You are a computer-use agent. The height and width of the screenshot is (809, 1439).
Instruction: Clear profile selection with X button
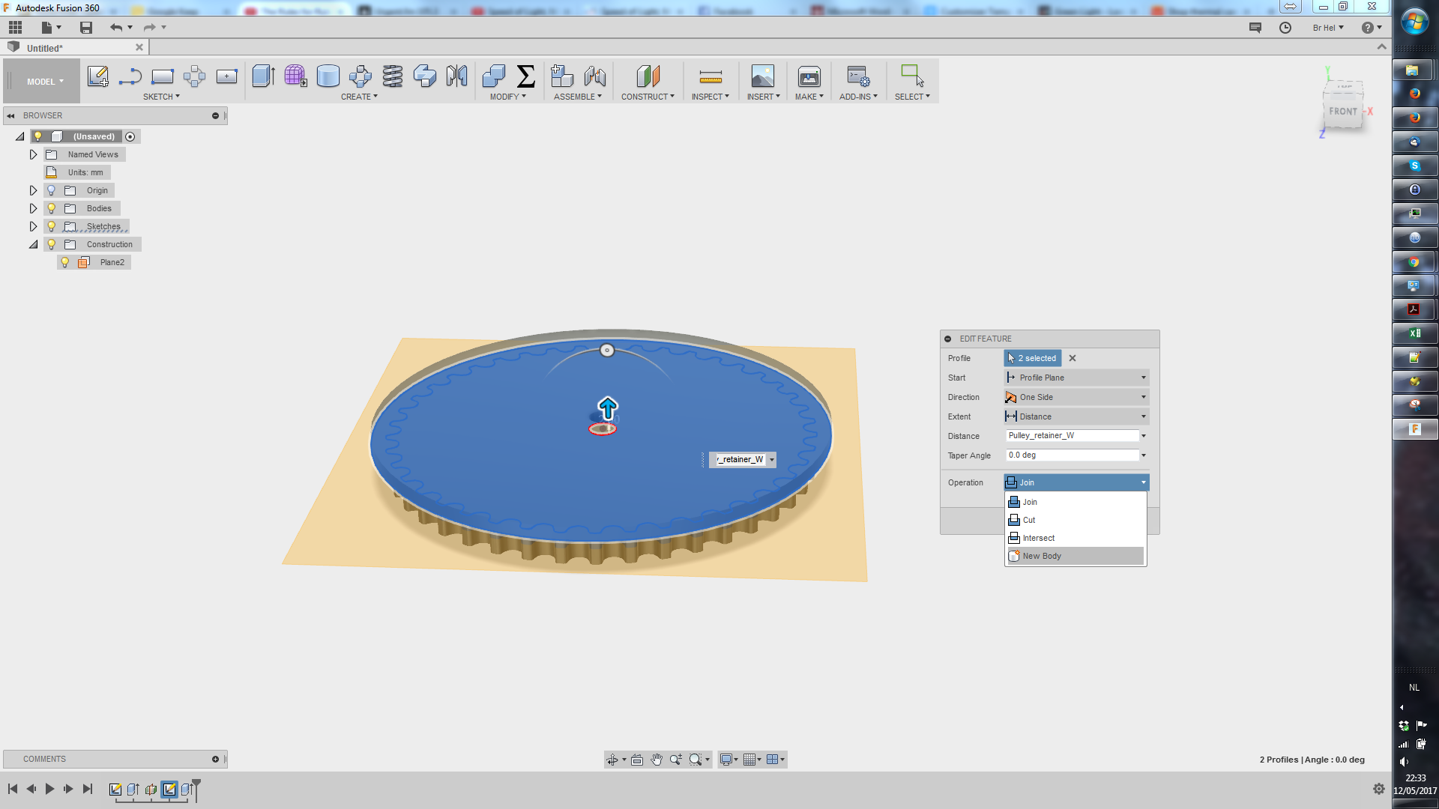[1073, 358]
